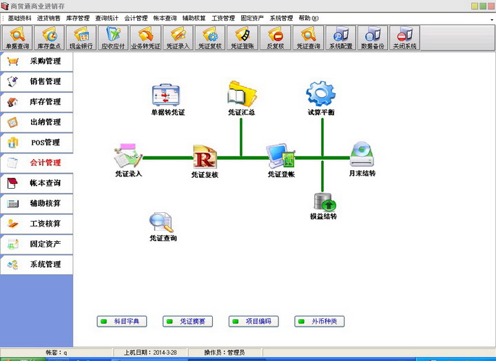Image resolution: width=496 pixels, height=361 pixels.
Task: Open the 凭证录入 toolbar icon
Action: pyautogui.click(x=178, y=38)
